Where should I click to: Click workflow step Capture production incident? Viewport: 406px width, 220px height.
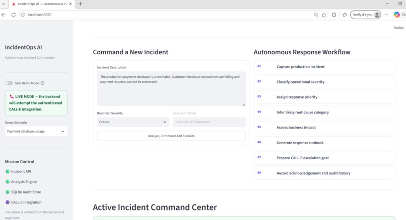324,67
